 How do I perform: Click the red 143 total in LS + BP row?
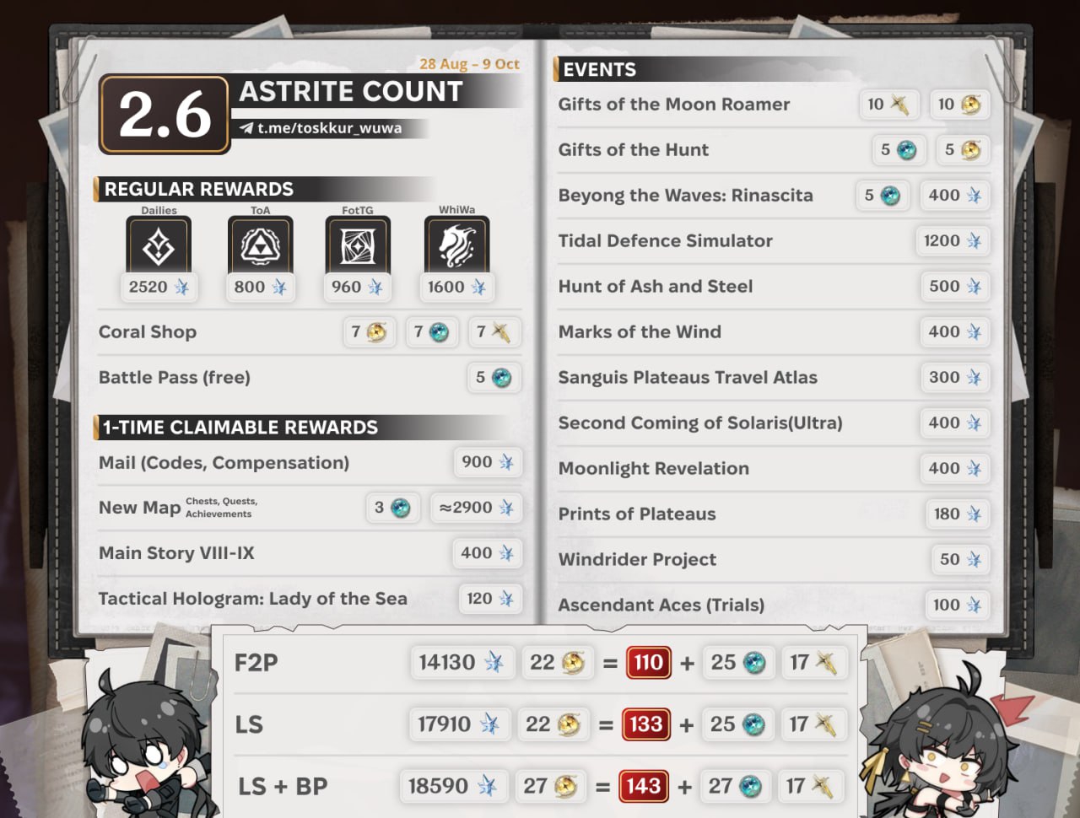643,787
